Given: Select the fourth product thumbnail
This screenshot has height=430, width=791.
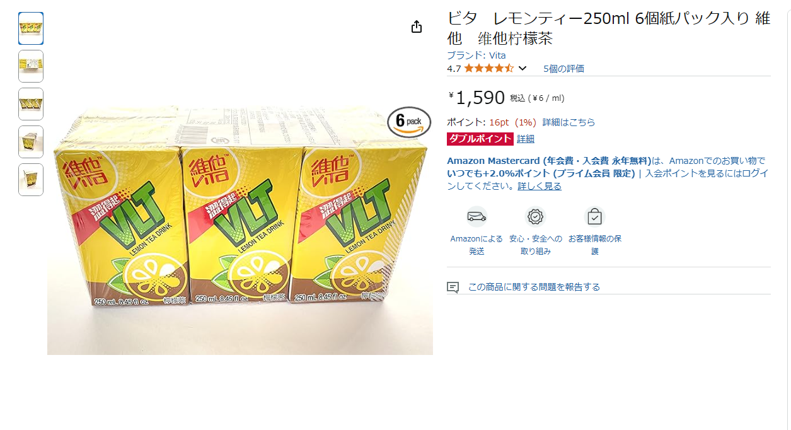Looking at the screenshot, I should click(31, 142).
